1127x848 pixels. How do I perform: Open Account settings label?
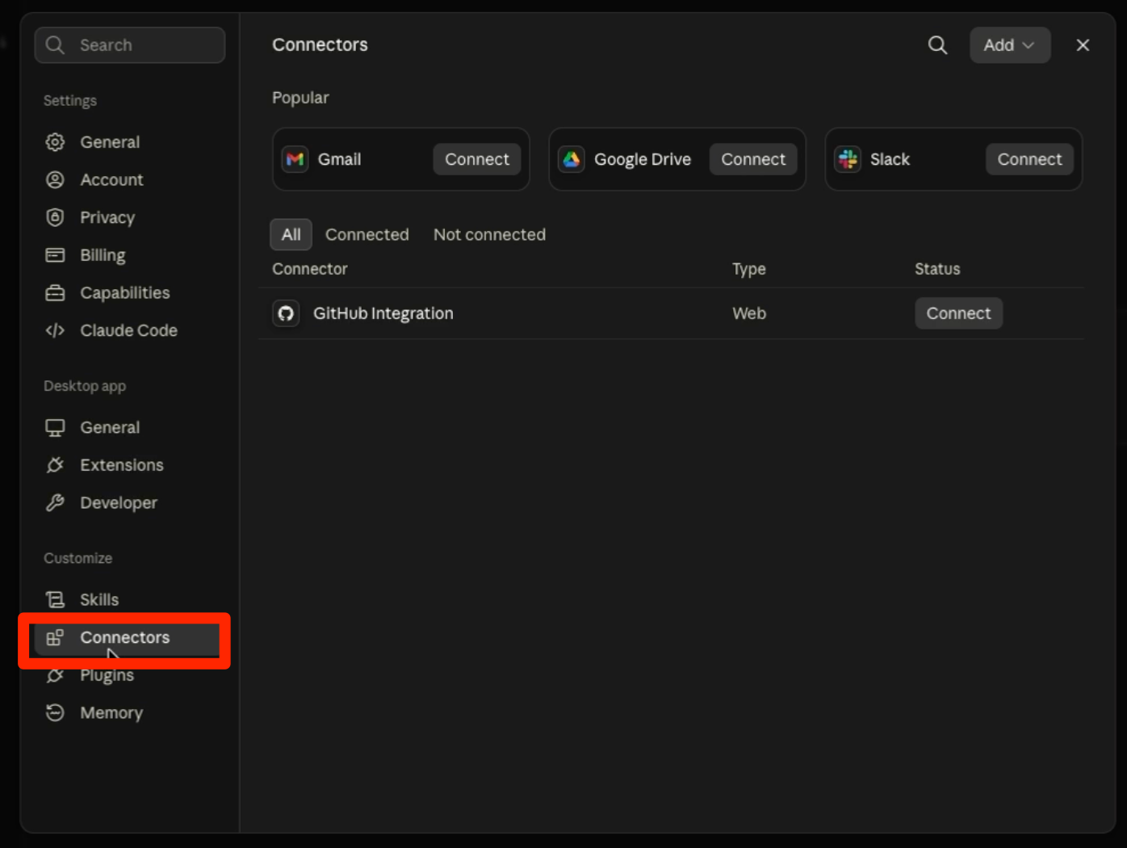pos(111,179)
